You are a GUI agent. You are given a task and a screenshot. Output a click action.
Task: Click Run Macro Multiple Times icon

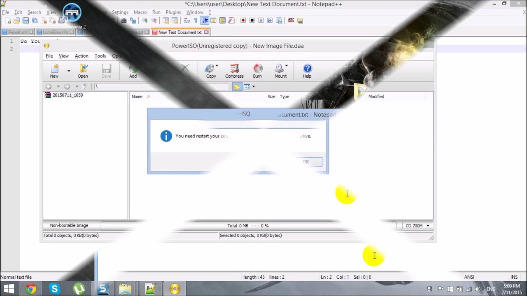[270, 21]
